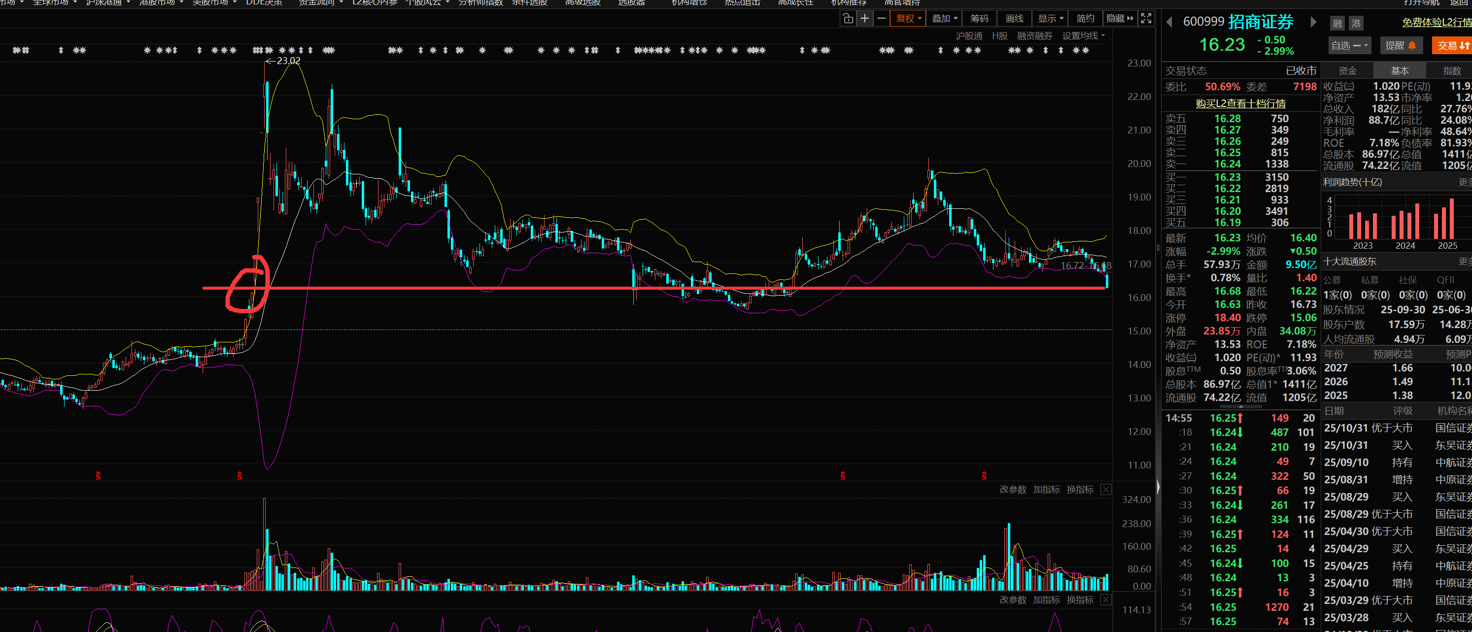The height and width of the screenshot is (632, 1472).
Task: Click 购买L2查看十档行情 link
Action: [1240, 103]
